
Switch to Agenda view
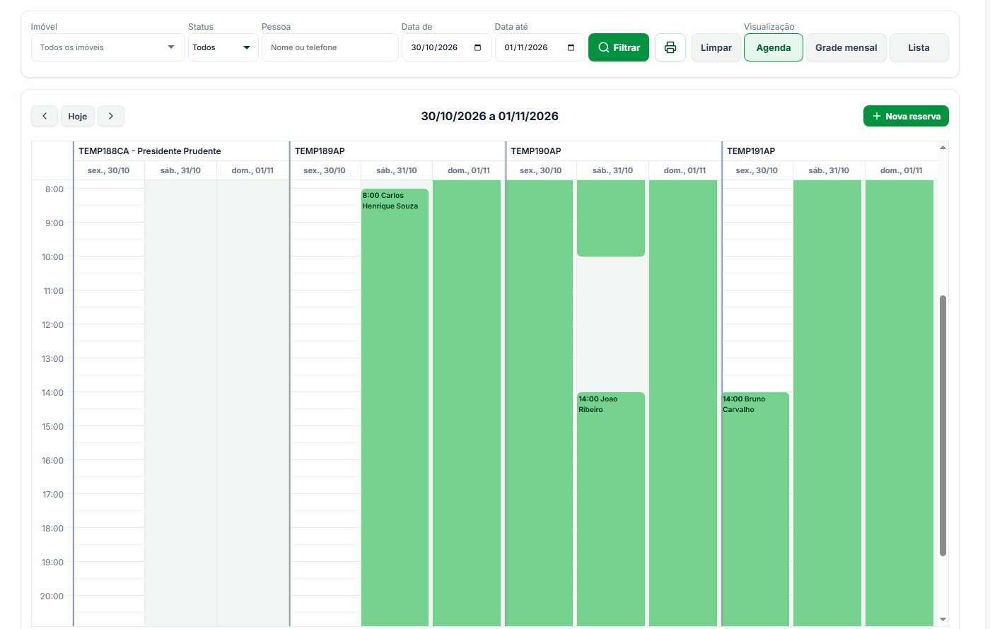[x=774, y=47]
